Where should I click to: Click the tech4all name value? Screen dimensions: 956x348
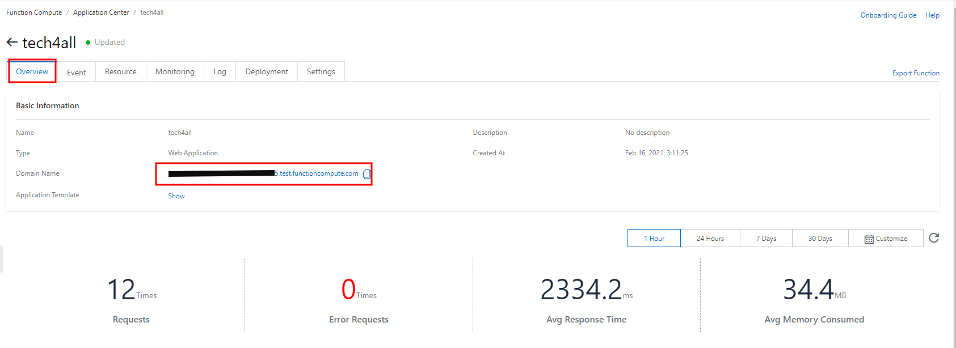[180, 133]
